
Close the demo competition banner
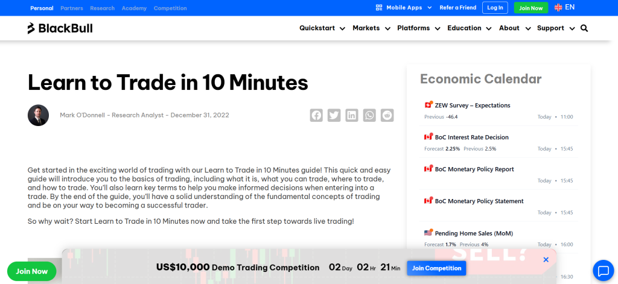(546, 259)
